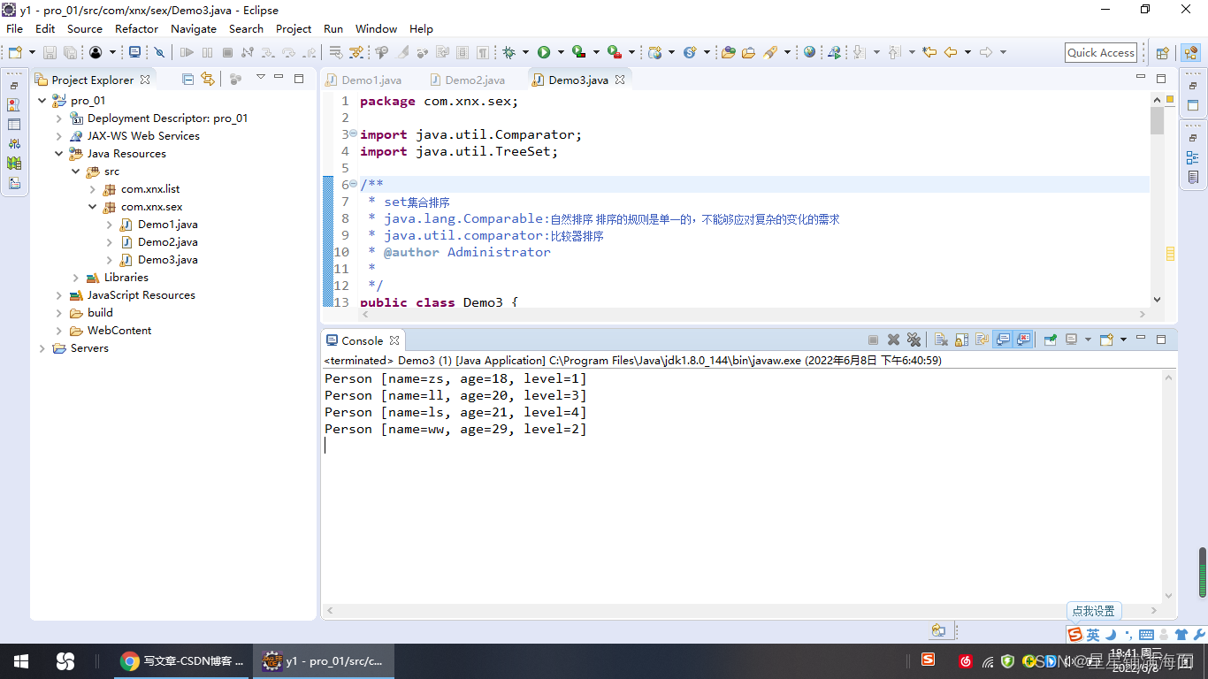Select the WebContent folder
Image resolution: width=1208 pixels, height=679 pixels.
click(119, 331)
